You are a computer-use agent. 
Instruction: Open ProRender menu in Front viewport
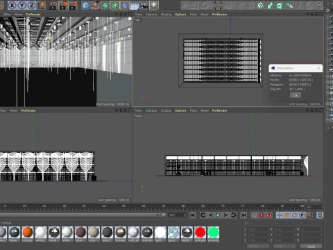coord(219,110)
